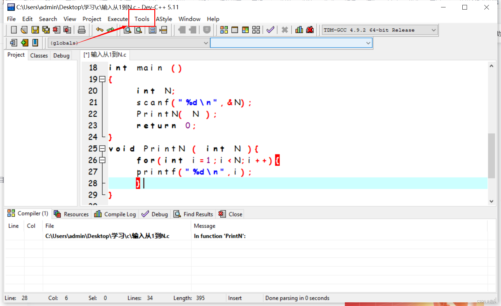Collapse the code block at line 19
The width and height of the screenshot is (501, 306).
tap(102, 79)
